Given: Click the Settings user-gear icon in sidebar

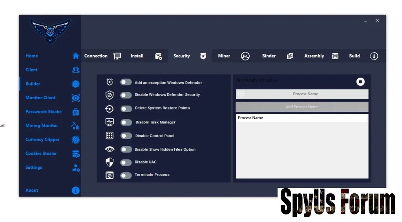Looking at the screenshot, I should point(76,167).
